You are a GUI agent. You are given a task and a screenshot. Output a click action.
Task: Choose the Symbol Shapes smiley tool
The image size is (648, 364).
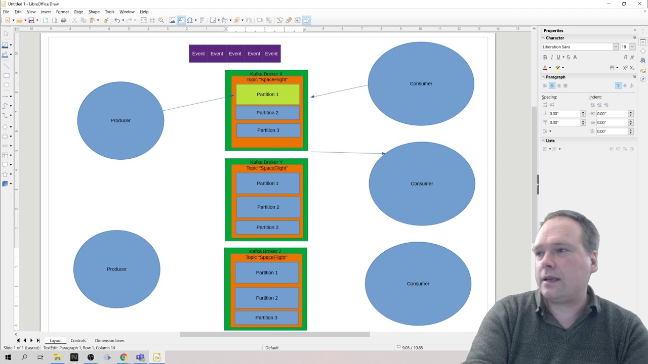tap(5, 136)
